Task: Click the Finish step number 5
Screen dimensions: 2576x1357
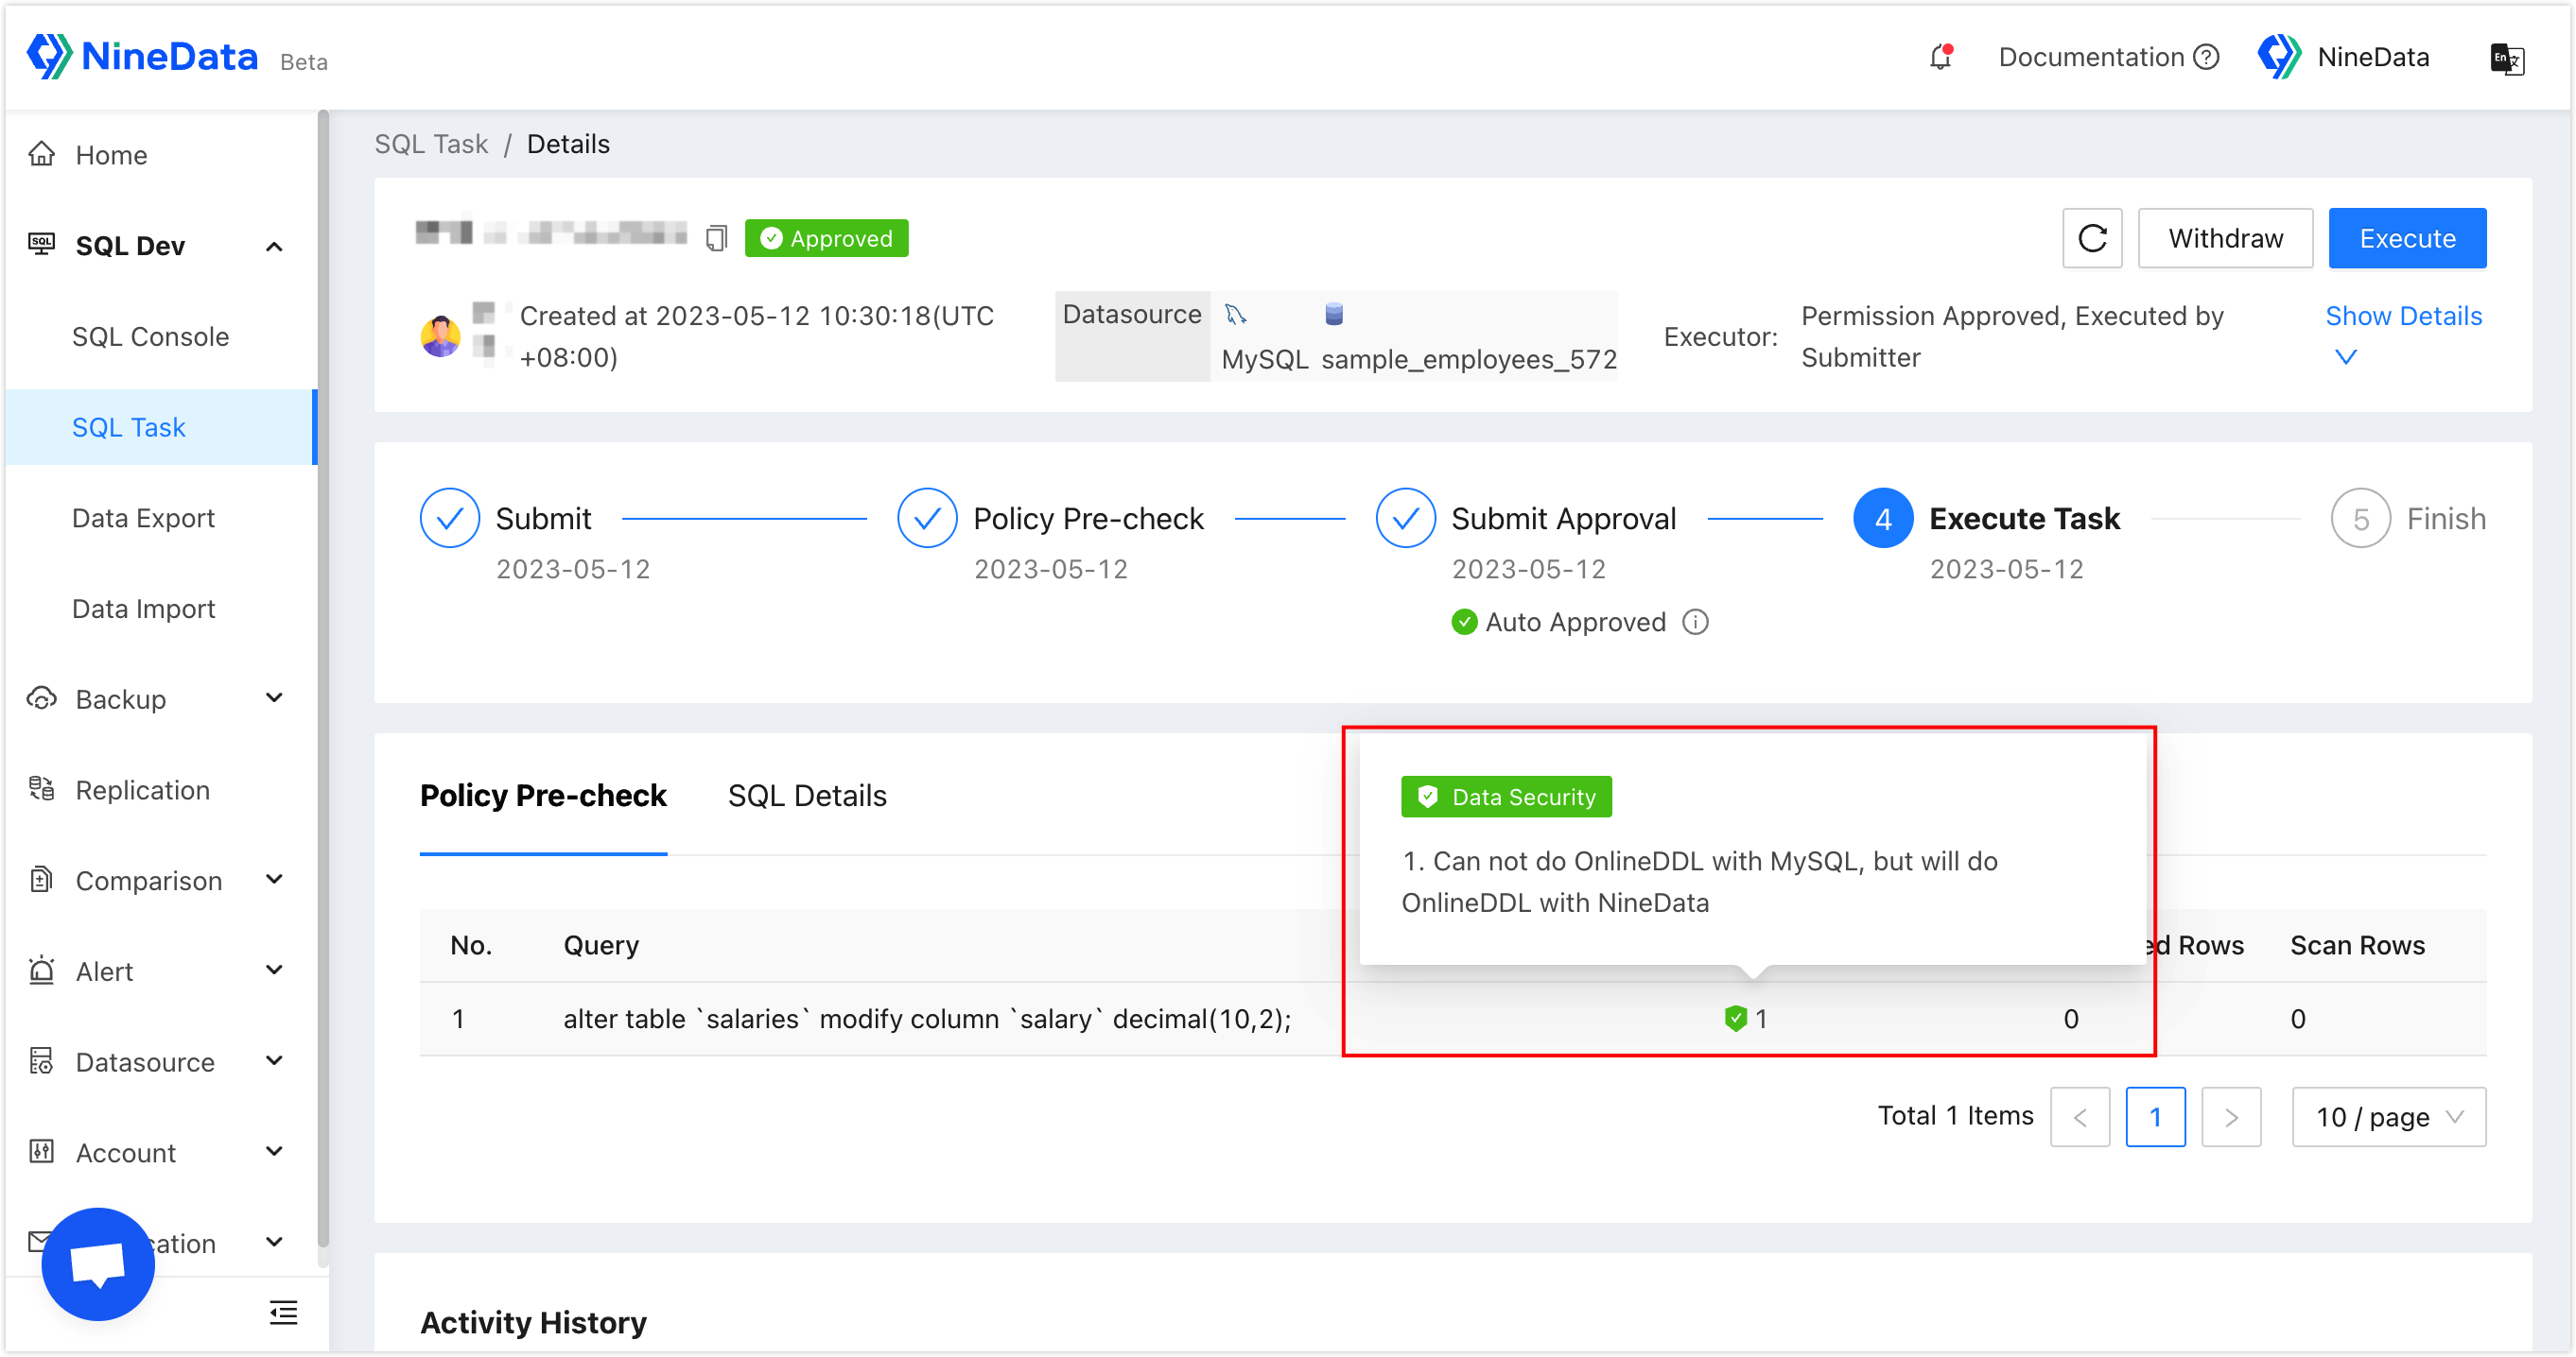Action: [2361, 518]
